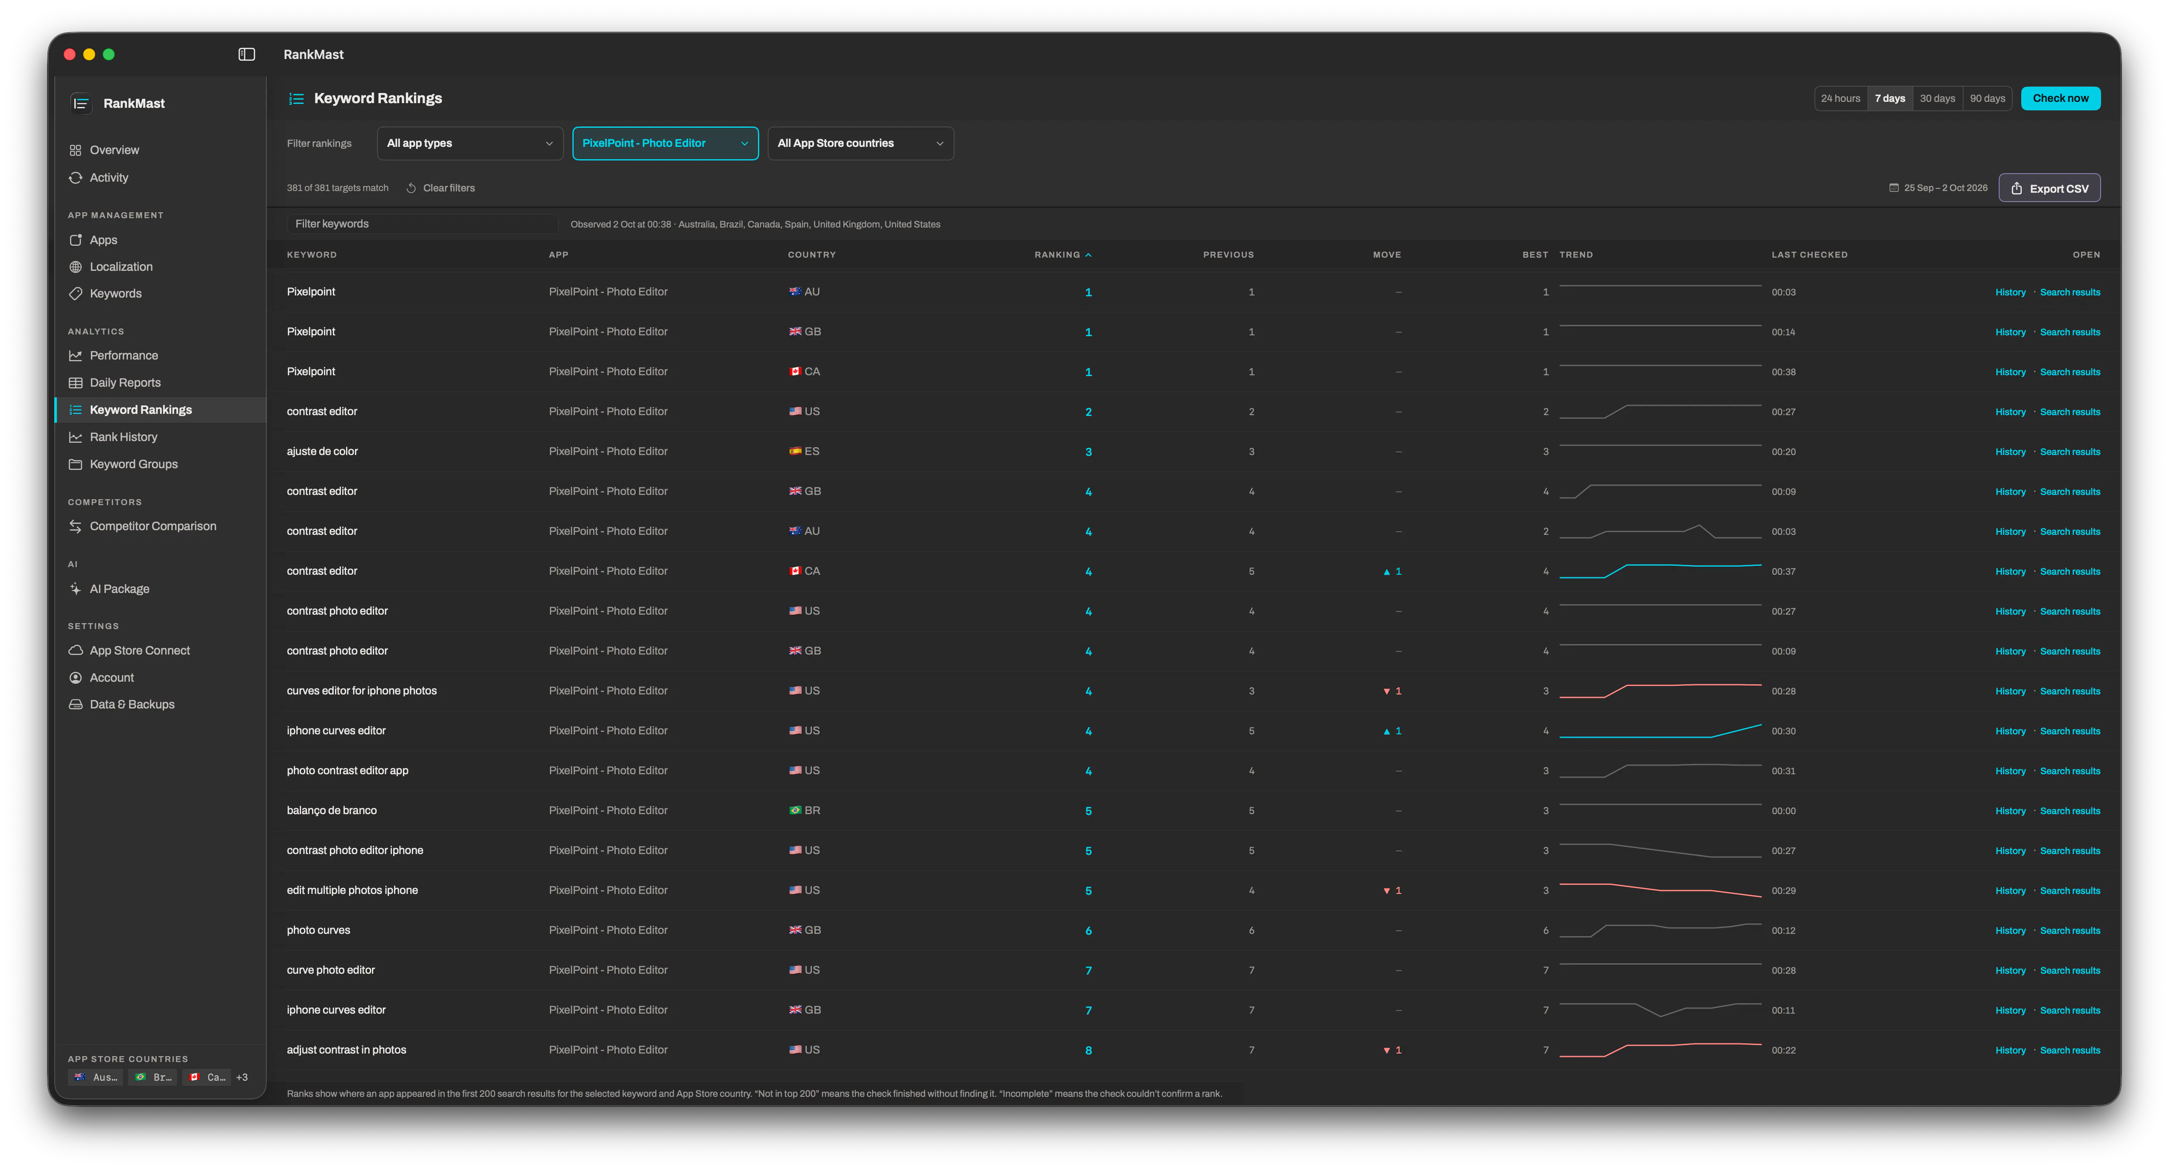
Task: Select the 24 hours time range
Action: click(1841, 98)
